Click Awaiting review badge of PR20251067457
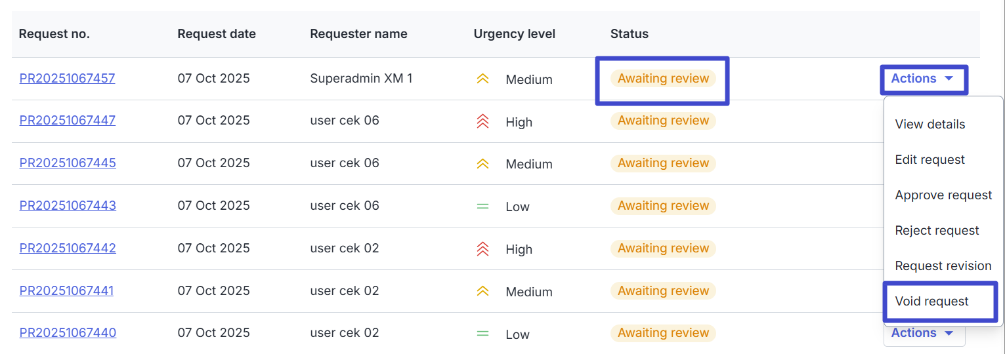 [663, 79]
